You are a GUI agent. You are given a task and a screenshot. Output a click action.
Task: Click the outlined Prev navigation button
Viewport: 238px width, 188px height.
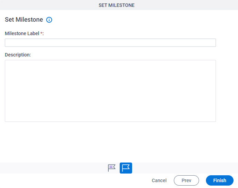[186, 180]
